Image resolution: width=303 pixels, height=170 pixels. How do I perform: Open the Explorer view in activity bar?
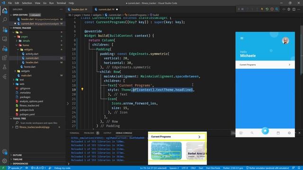pos(4,10)
